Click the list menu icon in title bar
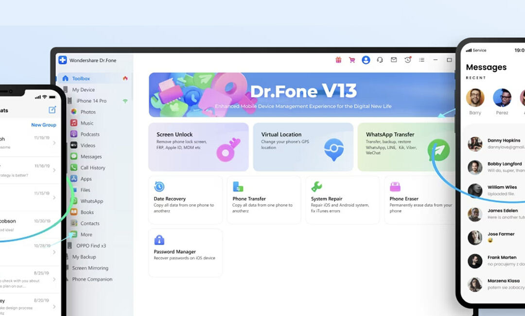Image resolution: width=525 pixels, height=316 pixels. pyautogui.click(x=421, y=60)
